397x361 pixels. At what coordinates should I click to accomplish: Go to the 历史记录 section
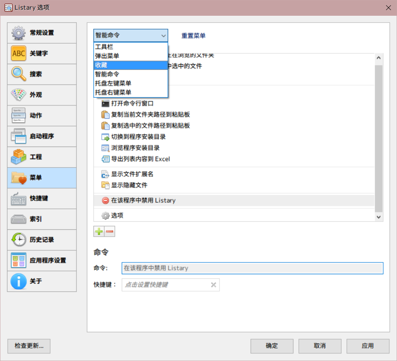42,239
